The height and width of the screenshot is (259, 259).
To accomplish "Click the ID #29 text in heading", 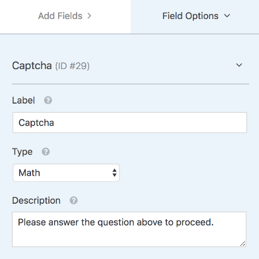I will (x=73, y=66).
